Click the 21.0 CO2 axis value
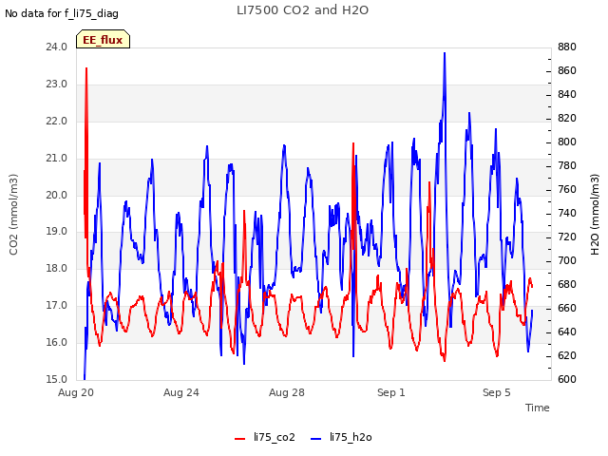The width and height of the screenshot is (608, 456). click(x=57, y=159)
